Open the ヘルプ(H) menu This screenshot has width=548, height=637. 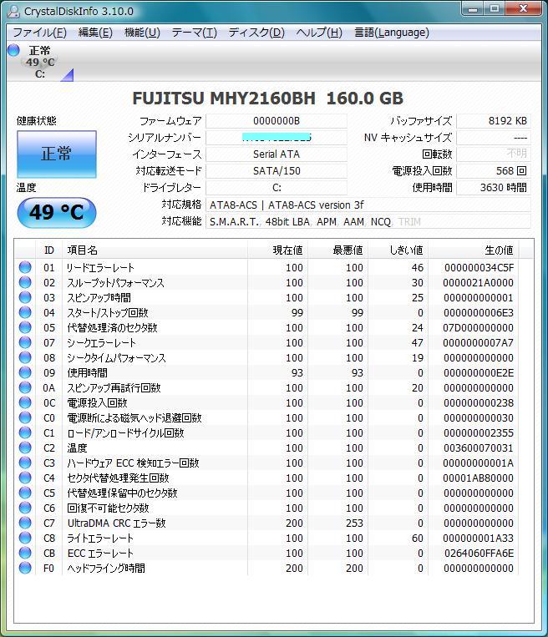[319, 33]
